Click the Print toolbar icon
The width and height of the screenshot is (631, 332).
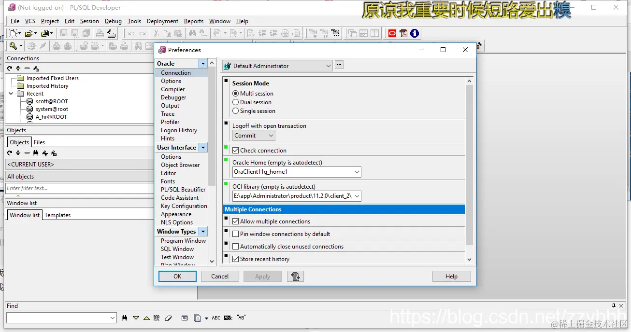pos(100,33)
